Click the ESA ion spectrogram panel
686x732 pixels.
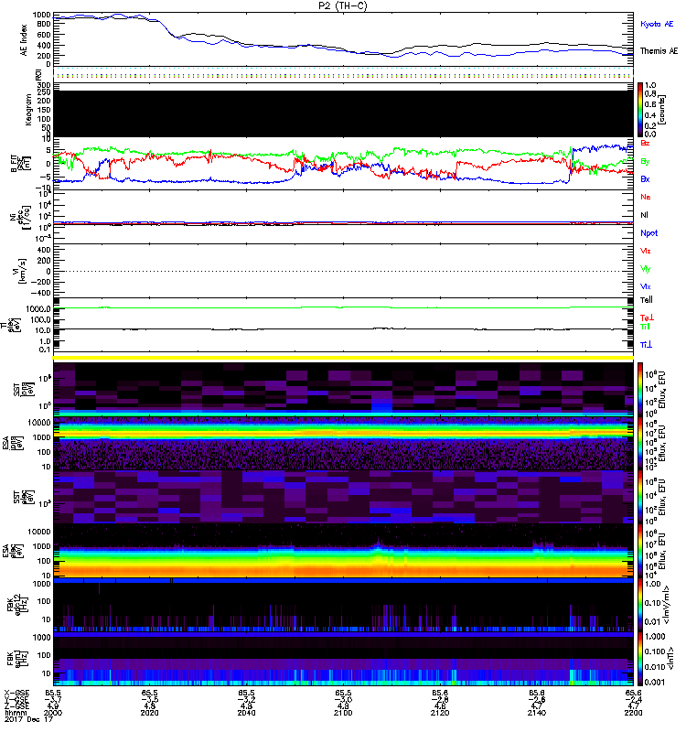click(x=343, y=443)
